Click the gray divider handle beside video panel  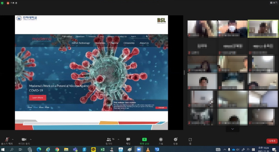(184, 73)
